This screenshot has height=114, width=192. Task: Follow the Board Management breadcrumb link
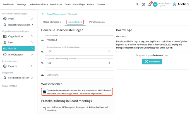click(x=56, y=14)
